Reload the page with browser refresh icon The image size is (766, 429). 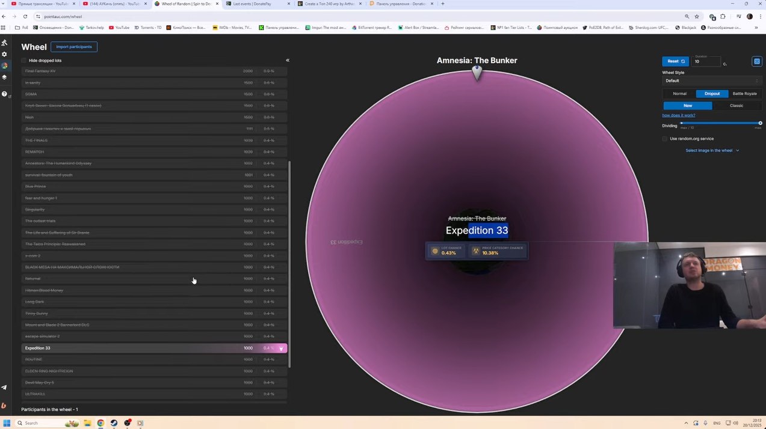pyautogui.click(x=25, y=16)
